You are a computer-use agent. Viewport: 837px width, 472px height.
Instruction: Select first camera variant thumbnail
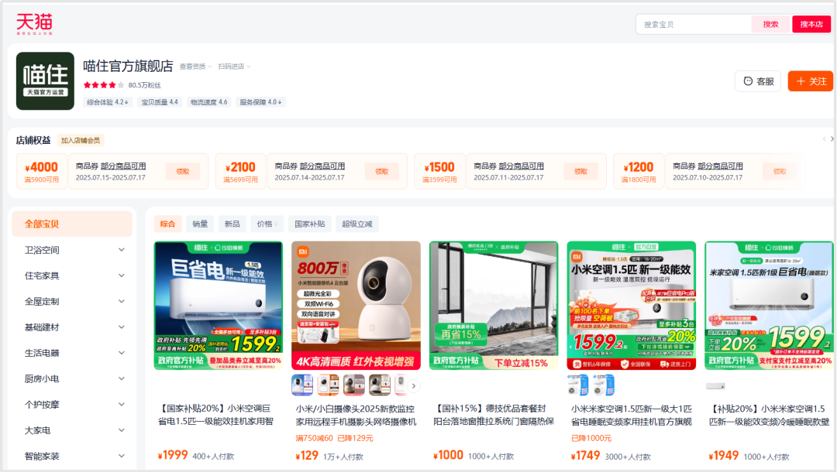pos(302,385)
